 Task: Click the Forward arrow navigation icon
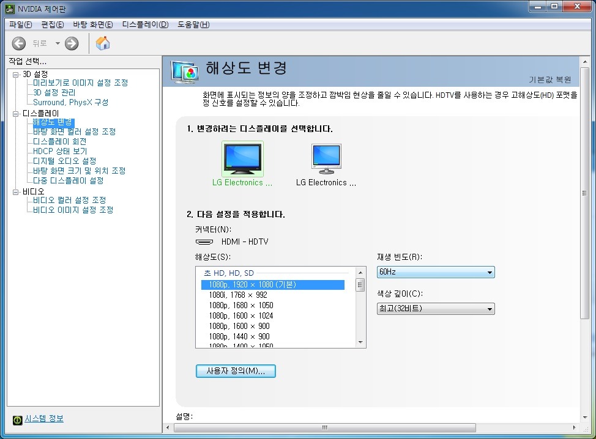(x=72, y=43)
